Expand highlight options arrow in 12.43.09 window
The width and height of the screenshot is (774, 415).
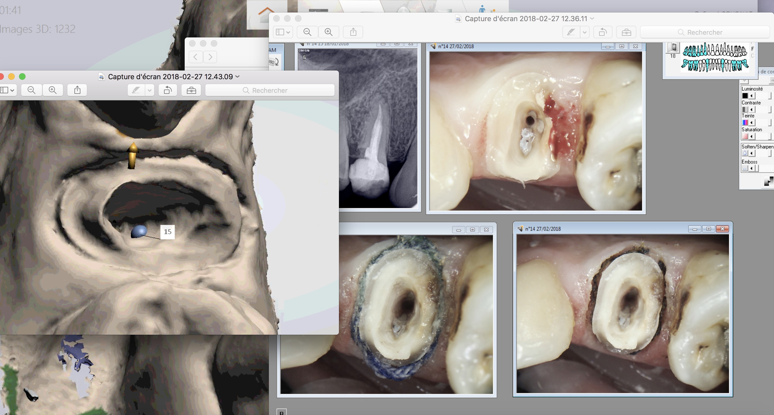pos(149,90)
